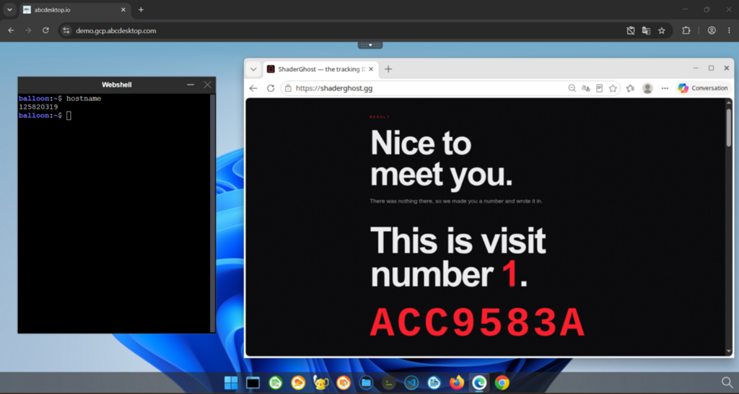739x394 pixels.
Task: Click the blocked camera icon in Chrome omnibox
Action: [631, 30]
